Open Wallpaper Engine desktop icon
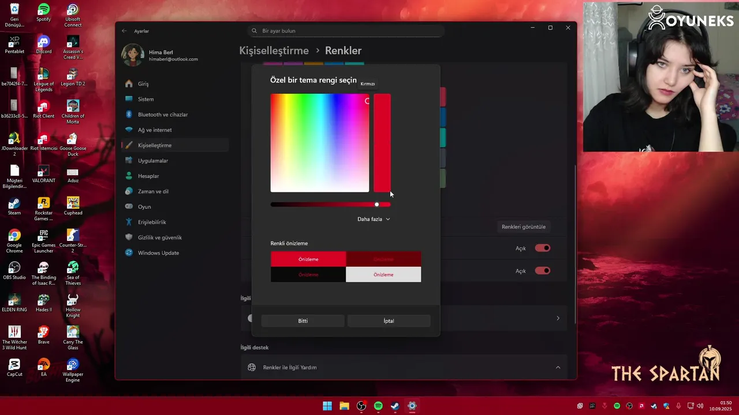739x415 pixels. (x=73, y=370)
